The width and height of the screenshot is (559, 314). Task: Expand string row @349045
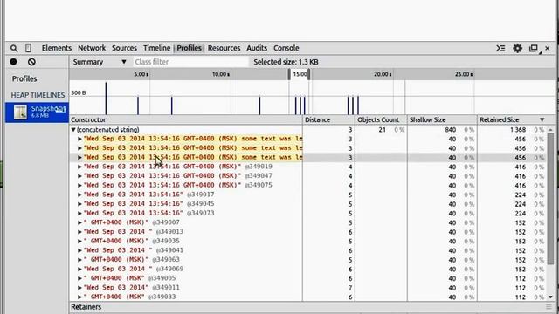click(x=79, y=204)
